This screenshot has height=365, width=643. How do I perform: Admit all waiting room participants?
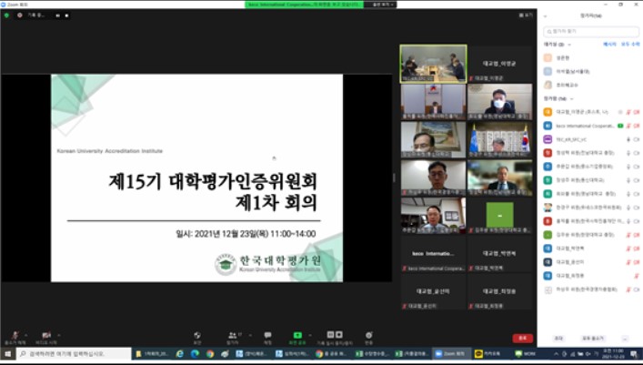point(629,44)
